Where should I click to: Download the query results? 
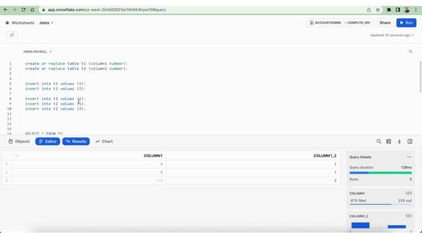[x=400, y=142]
